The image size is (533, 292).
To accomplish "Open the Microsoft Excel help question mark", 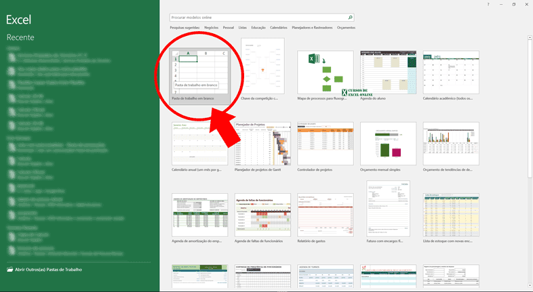I will click(x=488, y=5).
